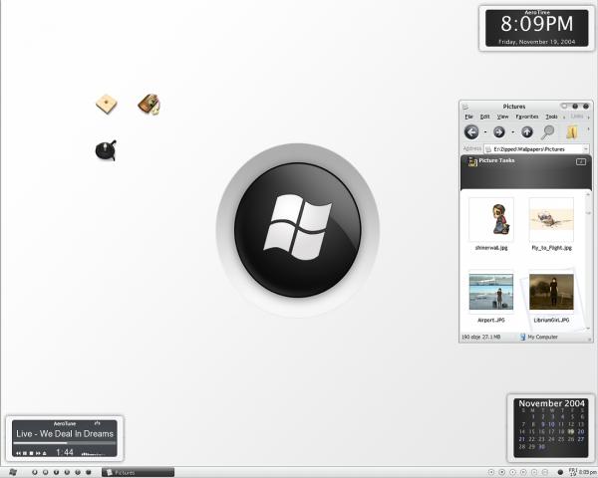Click the vertical scrollbar in Pictures window
The width and height of the screenshot is (598, 478).
(588, 261)
